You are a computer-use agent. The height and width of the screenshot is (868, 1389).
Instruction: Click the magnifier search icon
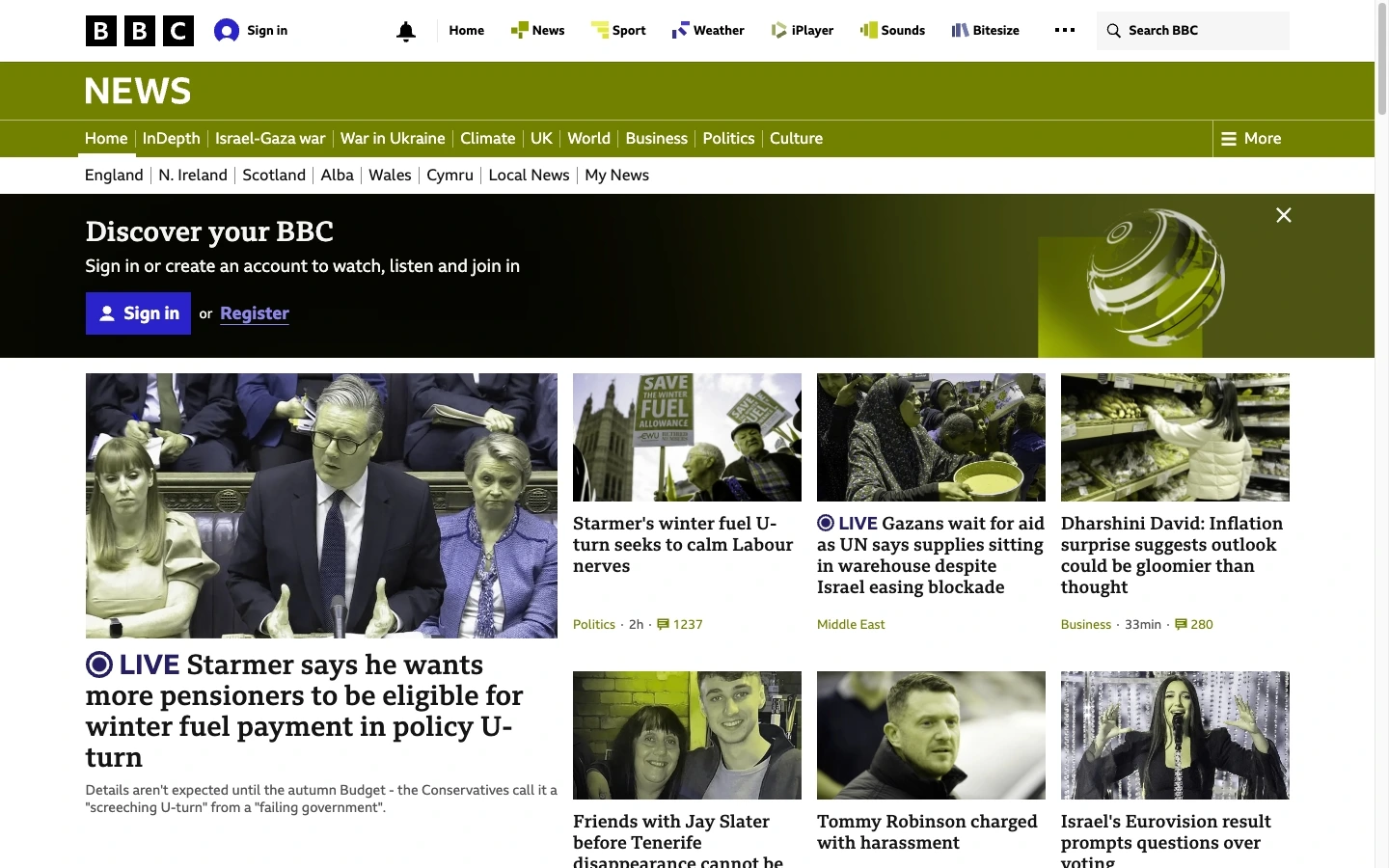click(x=1113, y=31)
